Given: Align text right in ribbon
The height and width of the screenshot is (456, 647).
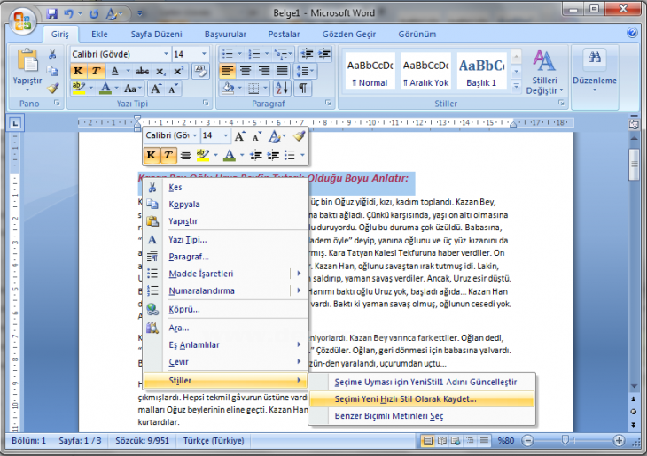Looking at the screenshot, I should point(263,71).
